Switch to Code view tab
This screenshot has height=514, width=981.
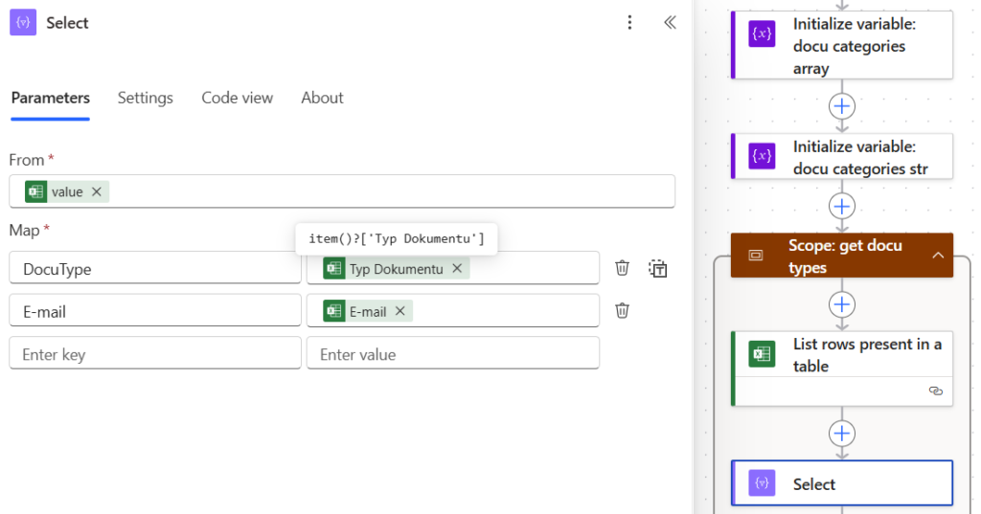coord(238,99)
